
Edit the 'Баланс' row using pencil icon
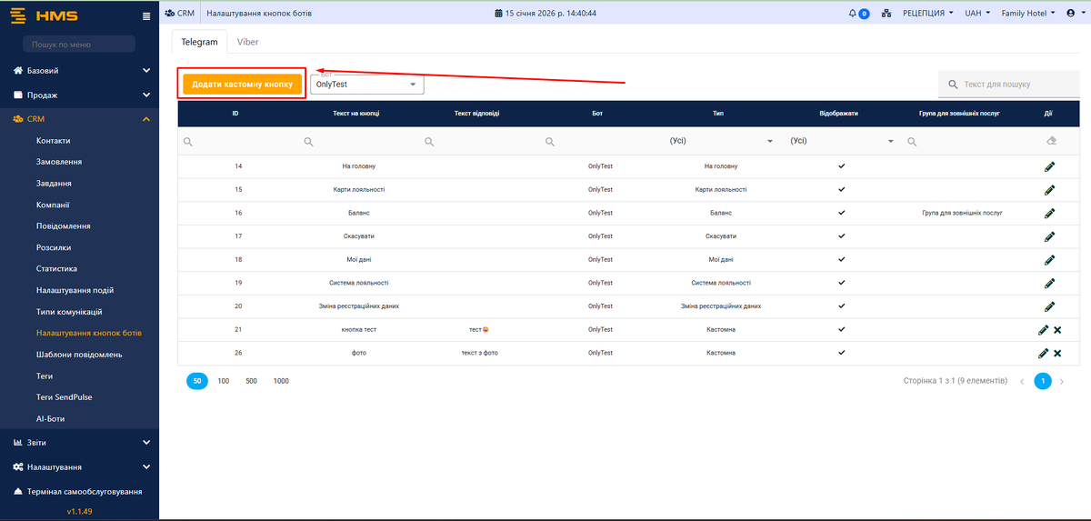(x=1049, y=214)
